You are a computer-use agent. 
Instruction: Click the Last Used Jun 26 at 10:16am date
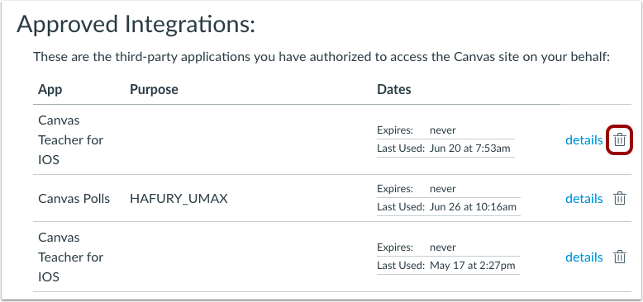[x=473, y=206]
